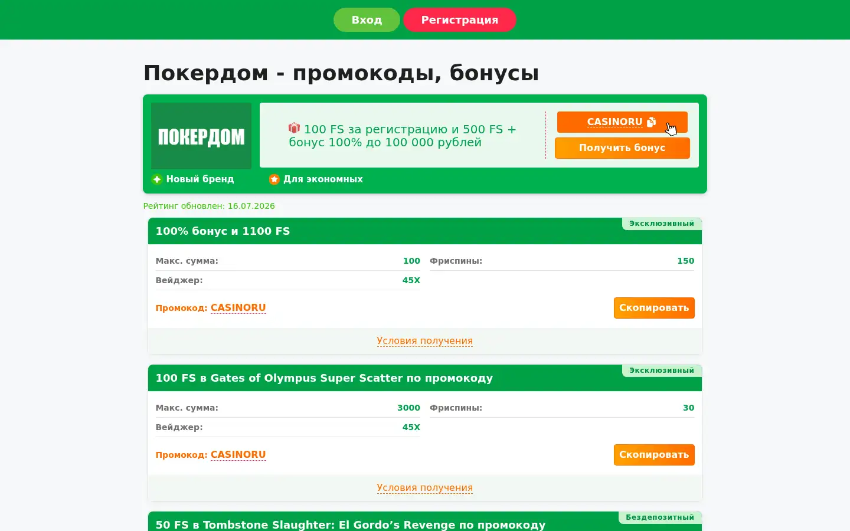Open the Регистрация sign-up button
Viewport: 850px width, 531px height.
click(460, 19)
